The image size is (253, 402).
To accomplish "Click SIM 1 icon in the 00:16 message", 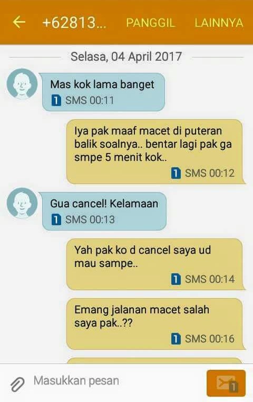I will coord(176,339).
